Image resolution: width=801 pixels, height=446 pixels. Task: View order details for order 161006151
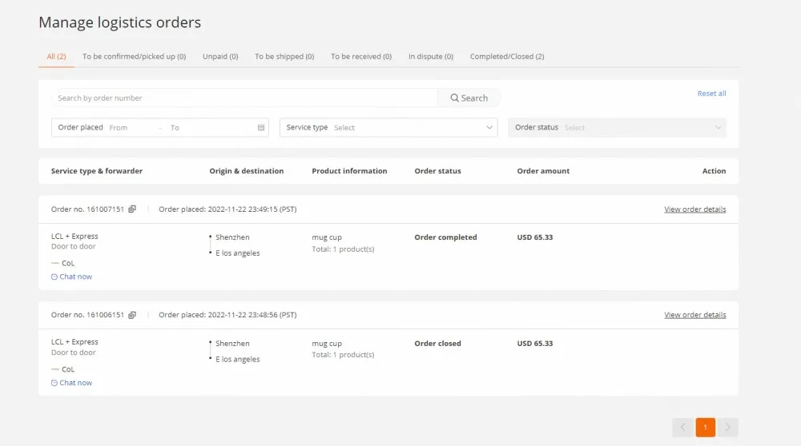694,315
